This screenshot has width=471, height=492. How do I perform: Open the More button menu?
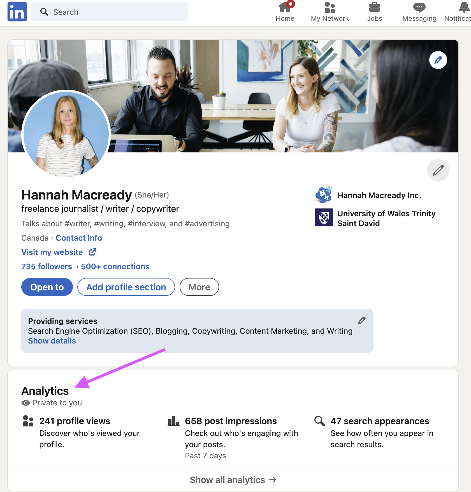pos(199,287)
